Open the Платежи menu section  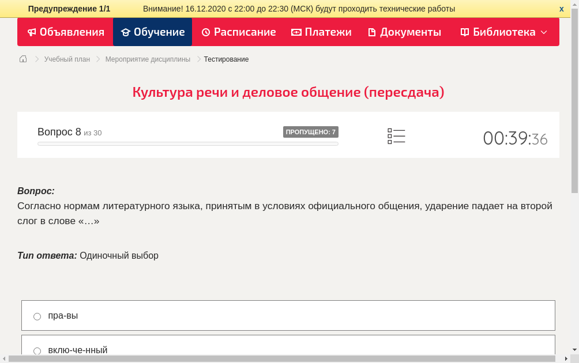pos(321,32)
